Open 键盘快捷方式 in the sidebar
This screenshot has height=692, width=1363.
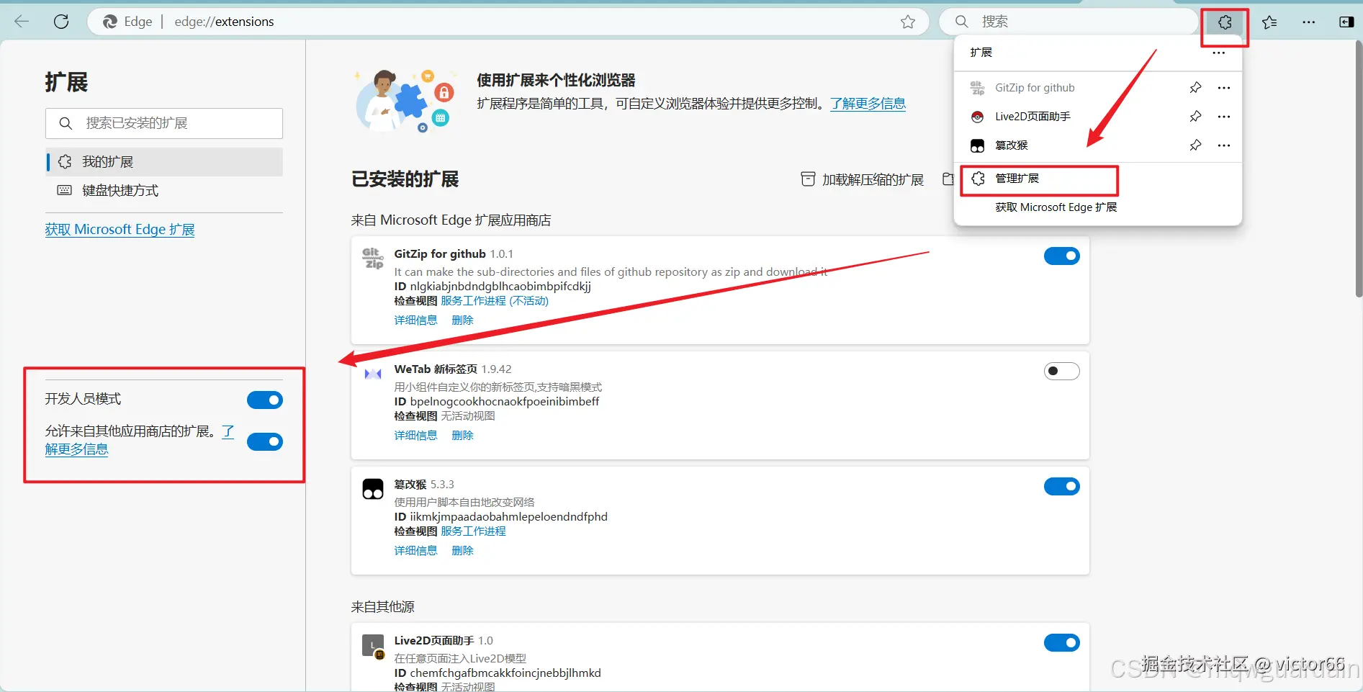click(x=164, y=191)
